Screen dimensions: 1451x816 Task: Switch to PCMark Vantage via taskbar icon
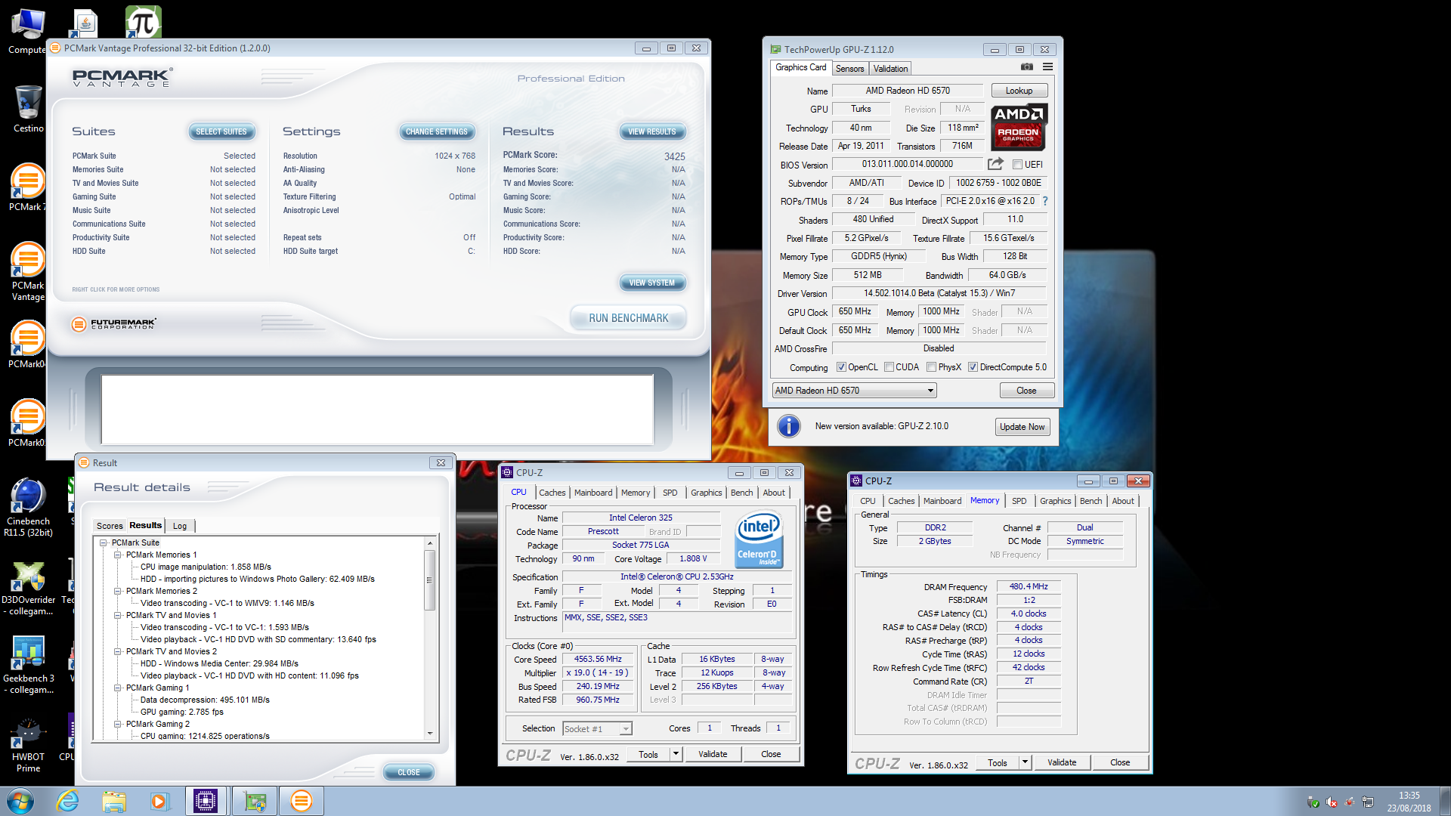click(x=301, y=801)
